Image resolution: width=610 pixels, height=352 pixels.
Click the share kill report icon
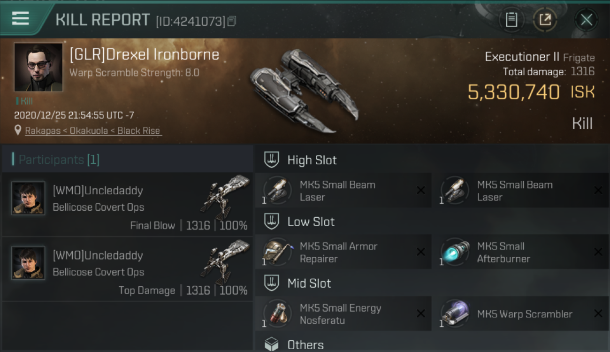point(544,20)
